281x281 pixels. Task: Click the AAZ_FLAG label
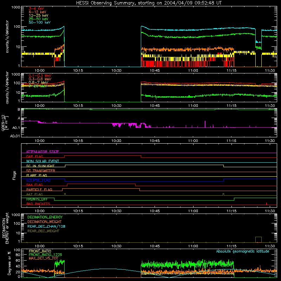34,194
